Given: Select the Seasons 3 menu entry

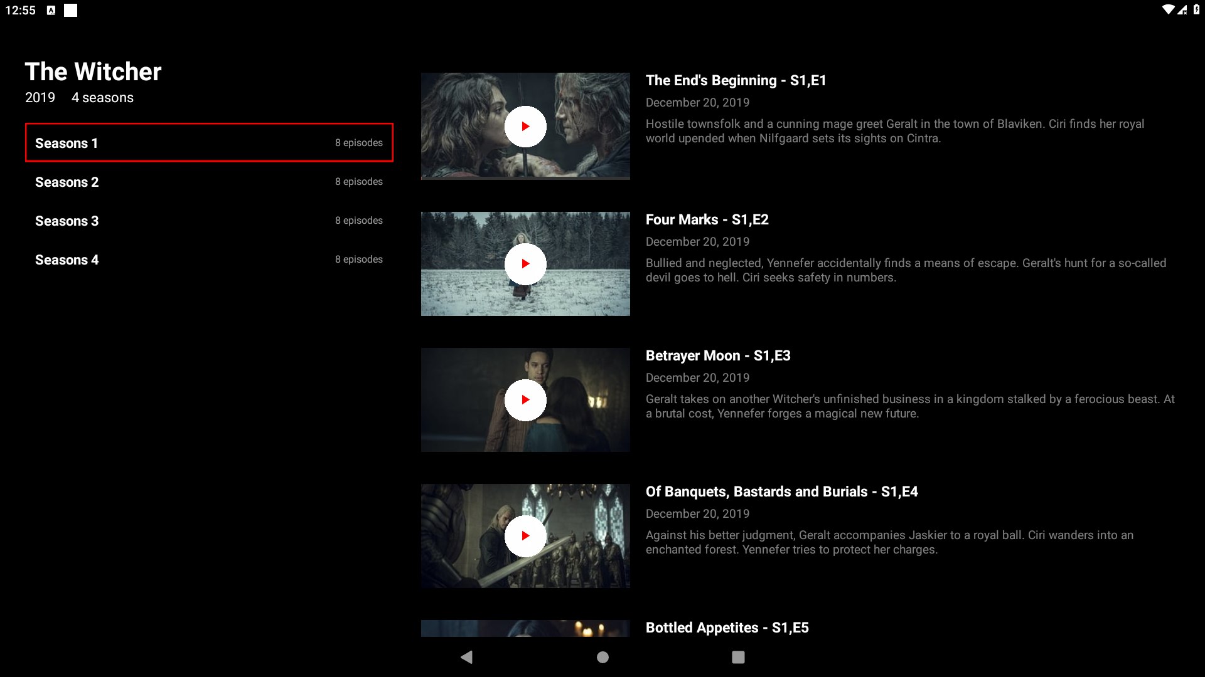Looking at the screenshot, I should (210, 221).
